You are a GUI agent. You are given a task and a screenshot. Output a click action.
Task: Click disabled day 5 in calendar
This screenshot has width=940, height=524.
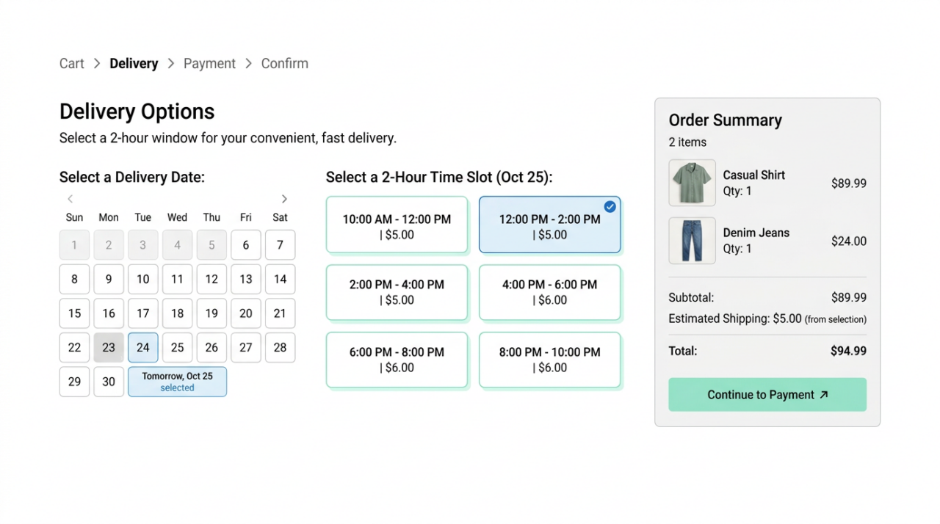click(211, 245)
